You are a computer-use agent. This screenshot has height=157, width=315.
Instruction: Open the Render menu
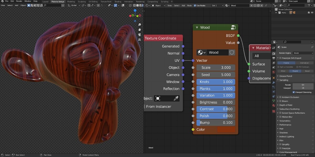[19, 1]
